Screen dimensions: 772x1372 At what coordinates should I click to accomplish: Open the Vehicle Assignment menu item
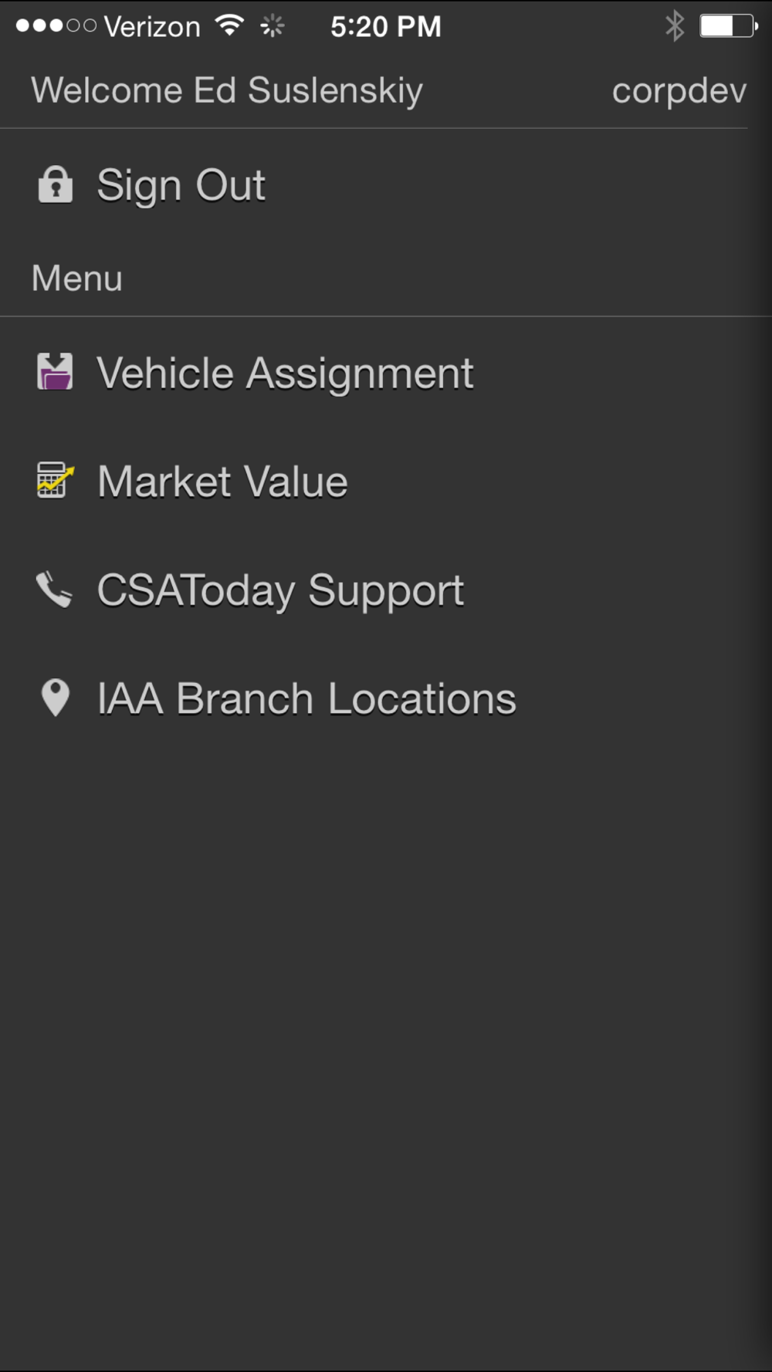[x=285, y=373]
